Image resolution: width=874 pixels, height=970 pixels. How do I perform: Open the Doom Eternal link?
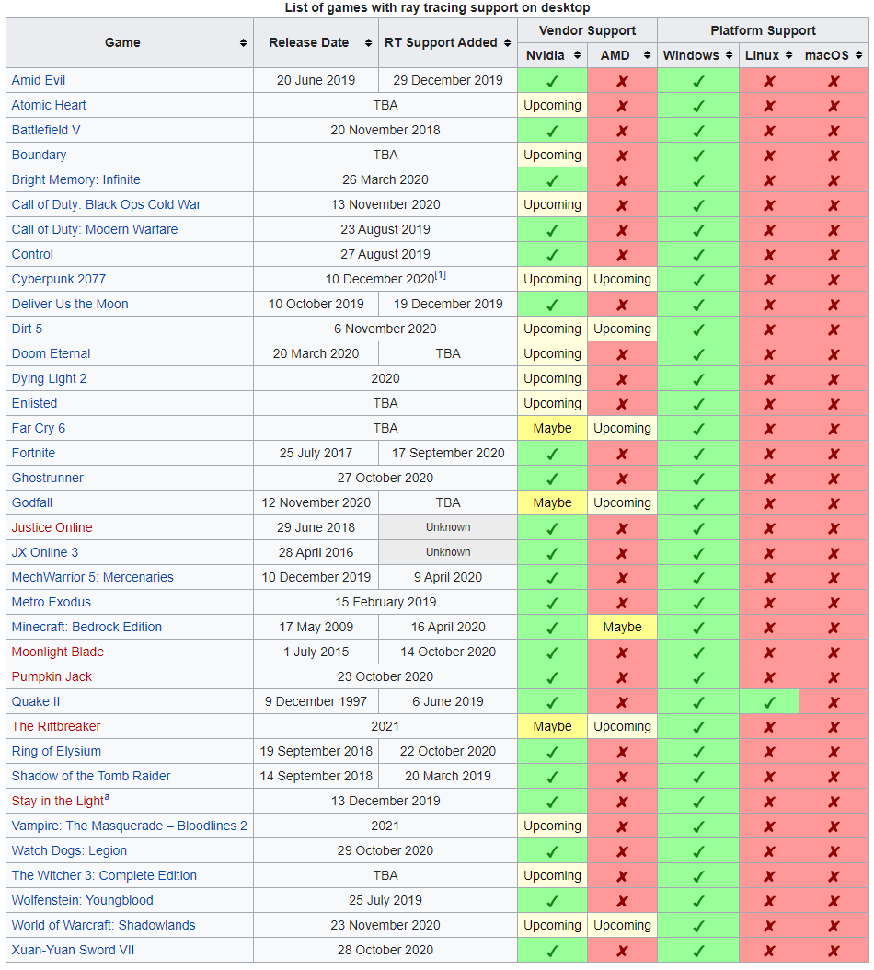coord(51,353)
